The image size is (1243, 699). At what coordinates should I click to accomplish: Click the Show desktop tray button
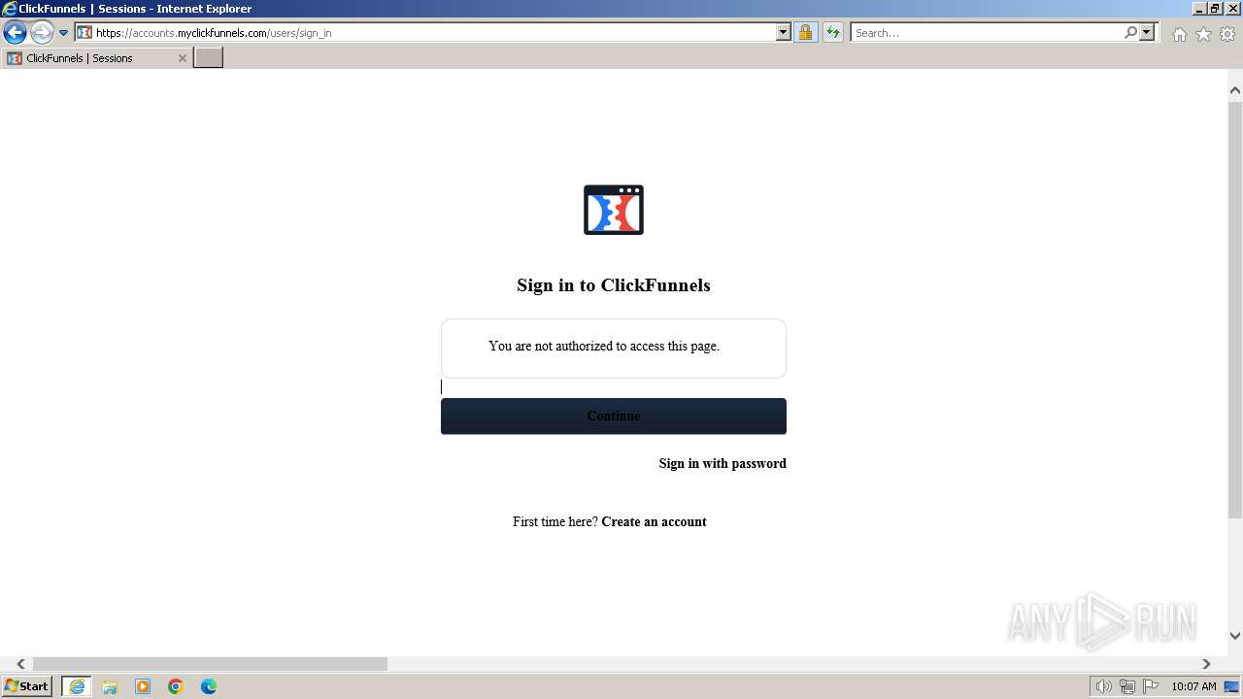coord(1231,686)
